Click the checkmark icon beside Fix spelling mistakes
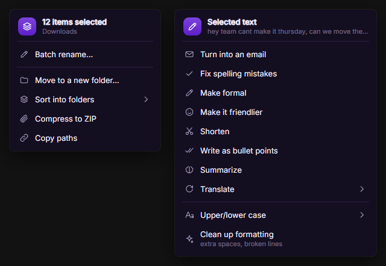This screenshot has width=386, height=266. pos(189,73)
